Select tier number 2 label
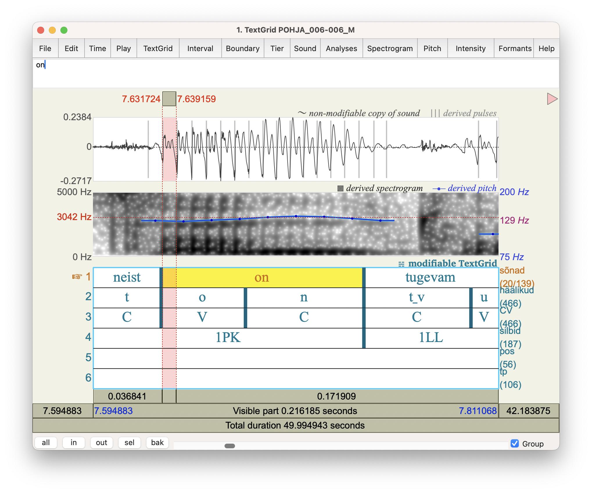The width and height of the screenshot is (592, 493). [88, 297]
